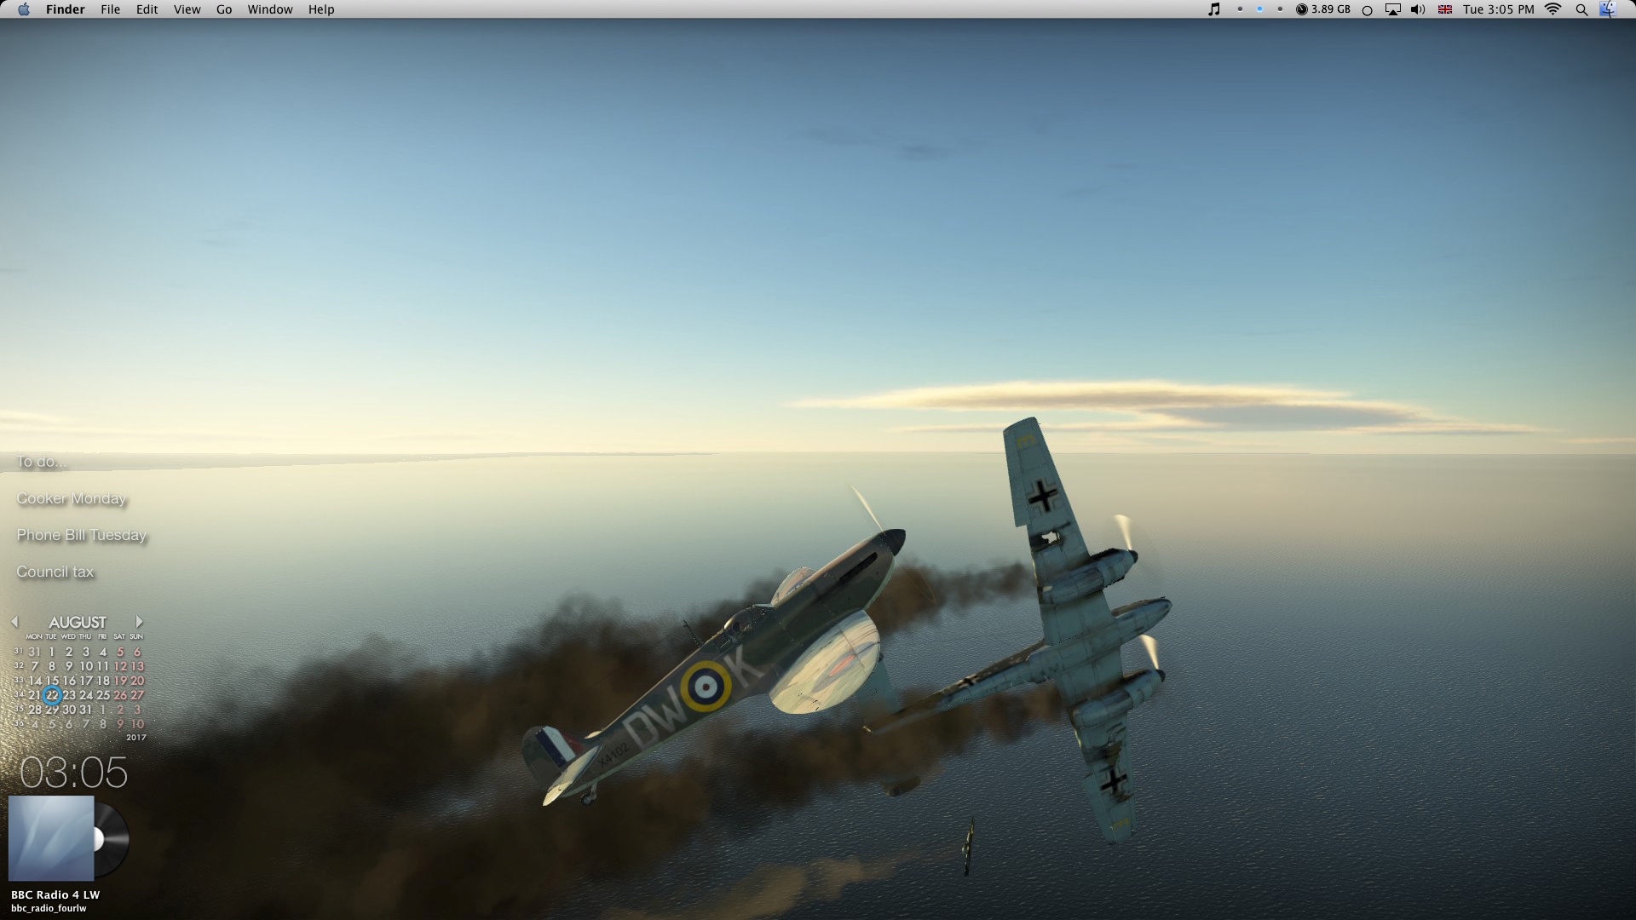Open the Window menu
This screenshot has width=1636, height=920.
click(x=270, y=9)
